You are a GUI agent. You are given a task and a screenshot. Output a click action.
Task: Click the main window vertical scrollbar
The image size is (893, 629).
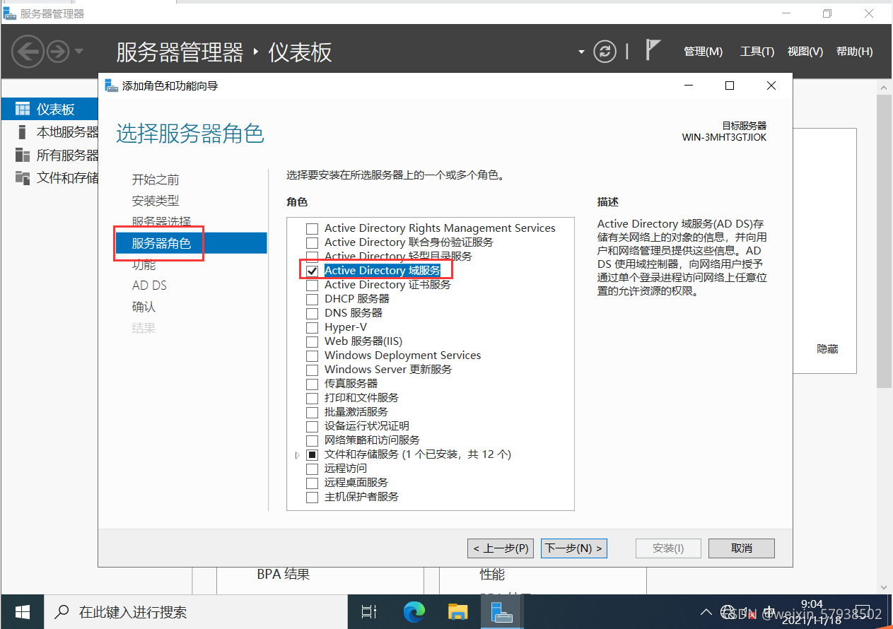click(x=884, y=240)
